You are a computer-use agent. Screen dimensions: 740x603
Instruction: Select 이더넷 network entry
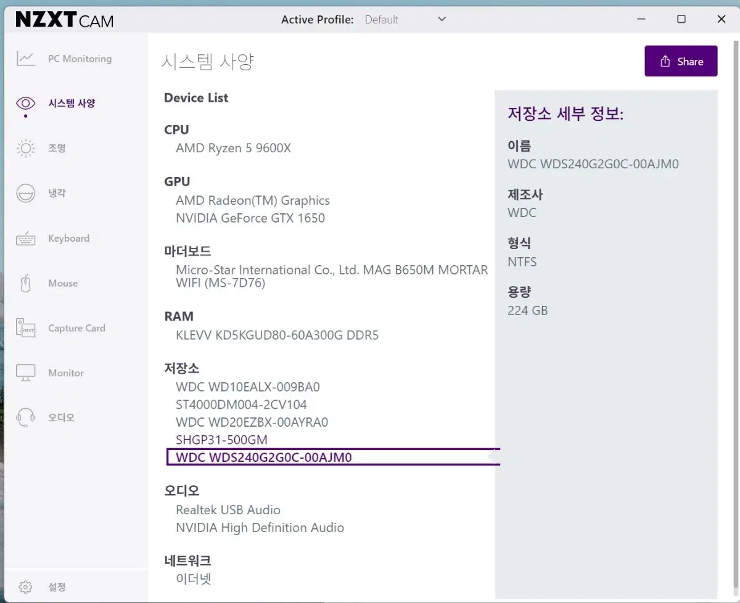(x=194, y=579)
